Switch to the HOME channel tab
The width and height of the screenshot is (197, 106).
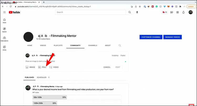(x=30, y=46)
